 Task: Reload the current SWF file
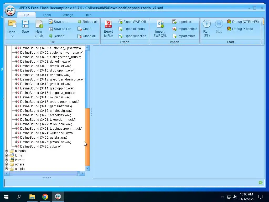tap(57, 36)
